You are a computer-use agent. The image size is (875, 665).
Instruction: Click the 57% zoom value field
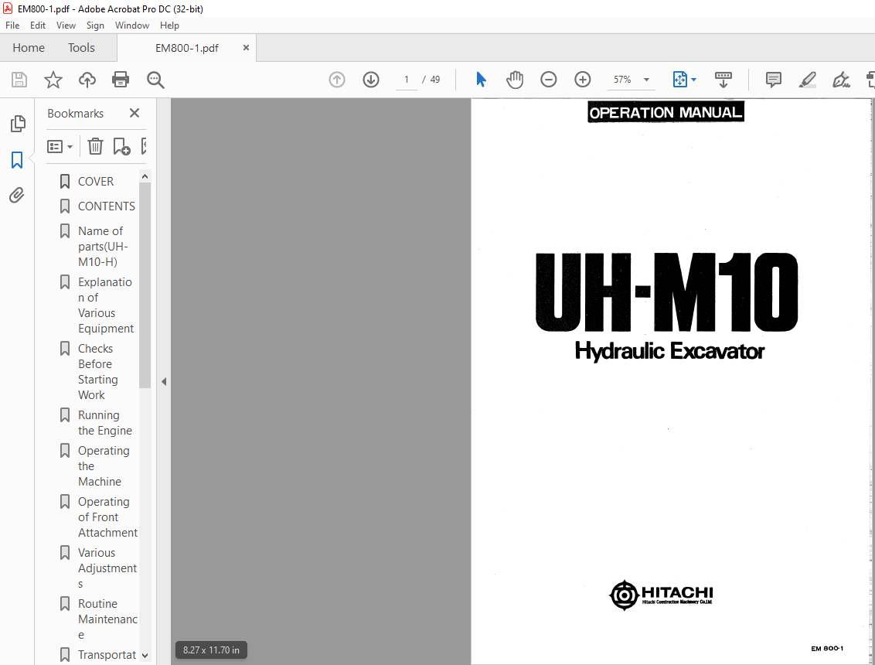pos(622,80)
